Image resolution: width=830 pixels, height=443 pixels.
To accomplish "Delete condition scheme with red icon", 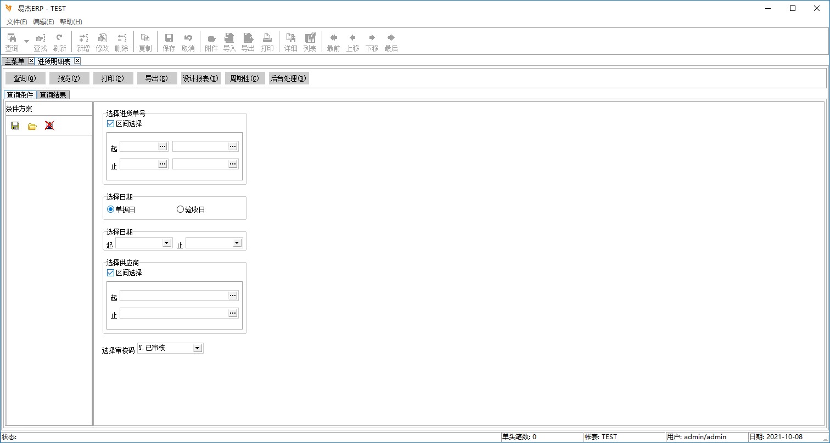I will [x=49, y=126].
